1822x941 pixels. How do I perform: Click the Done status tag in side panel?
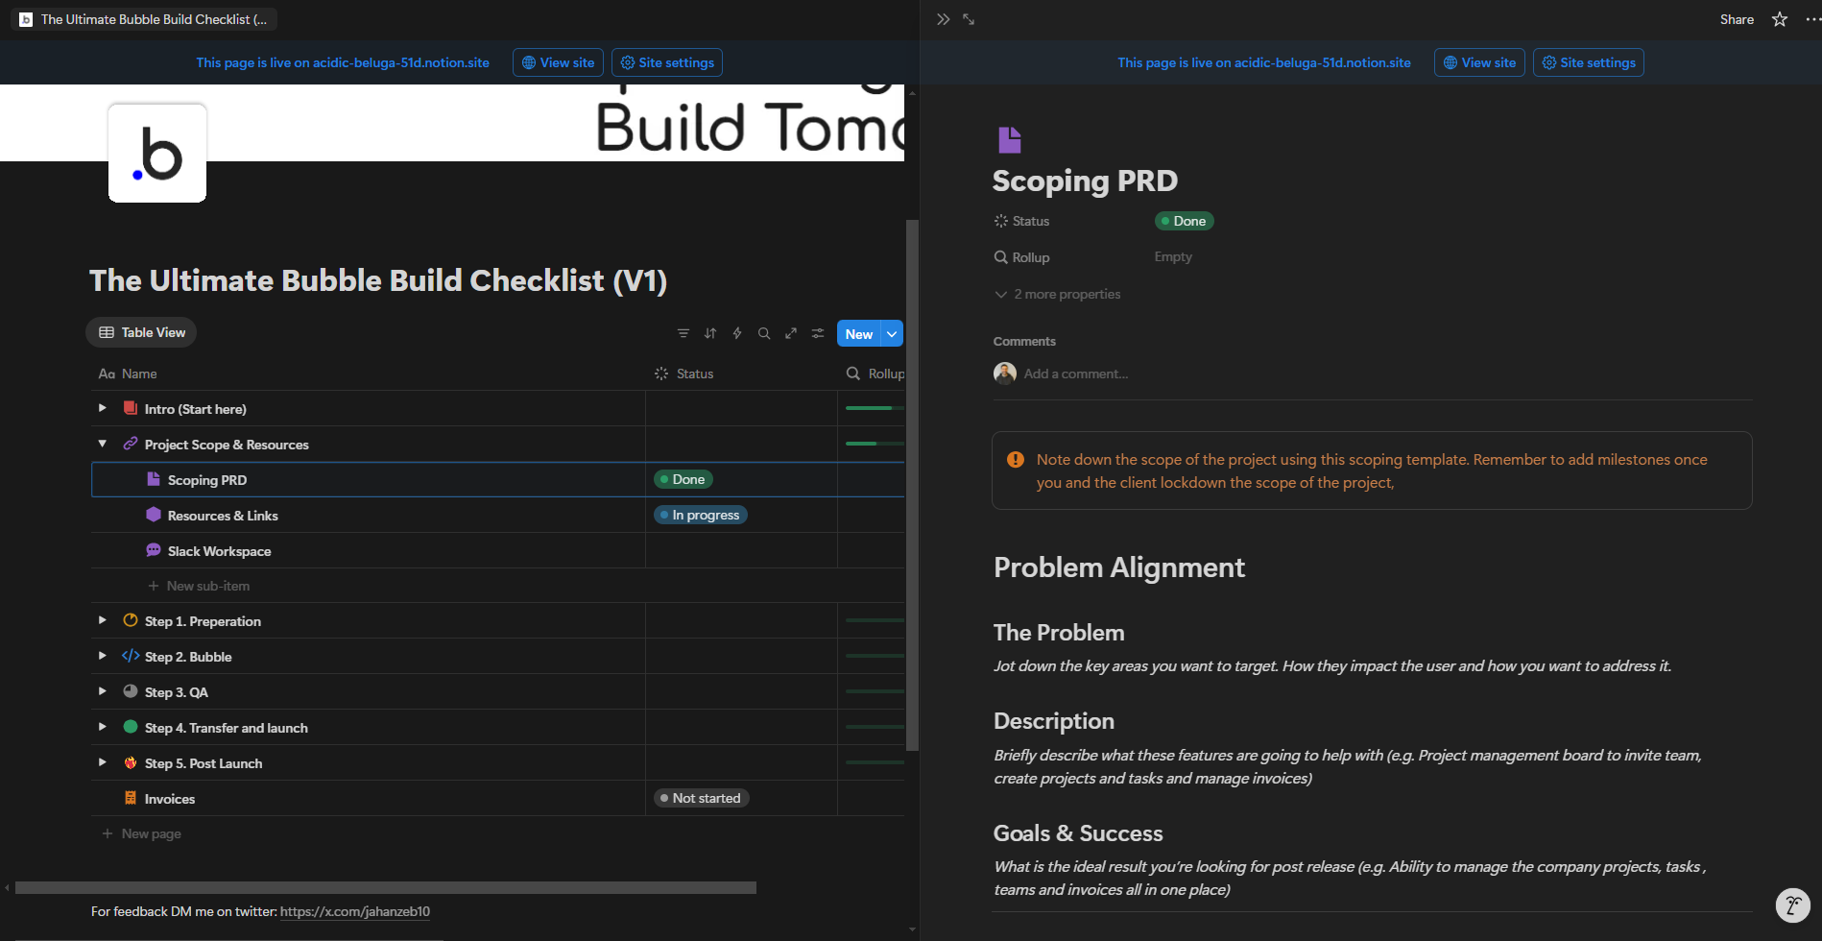coord(1185,221)
